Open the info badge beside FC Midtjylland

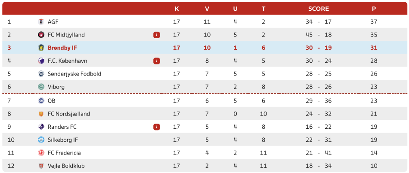(x=157, y=35)
